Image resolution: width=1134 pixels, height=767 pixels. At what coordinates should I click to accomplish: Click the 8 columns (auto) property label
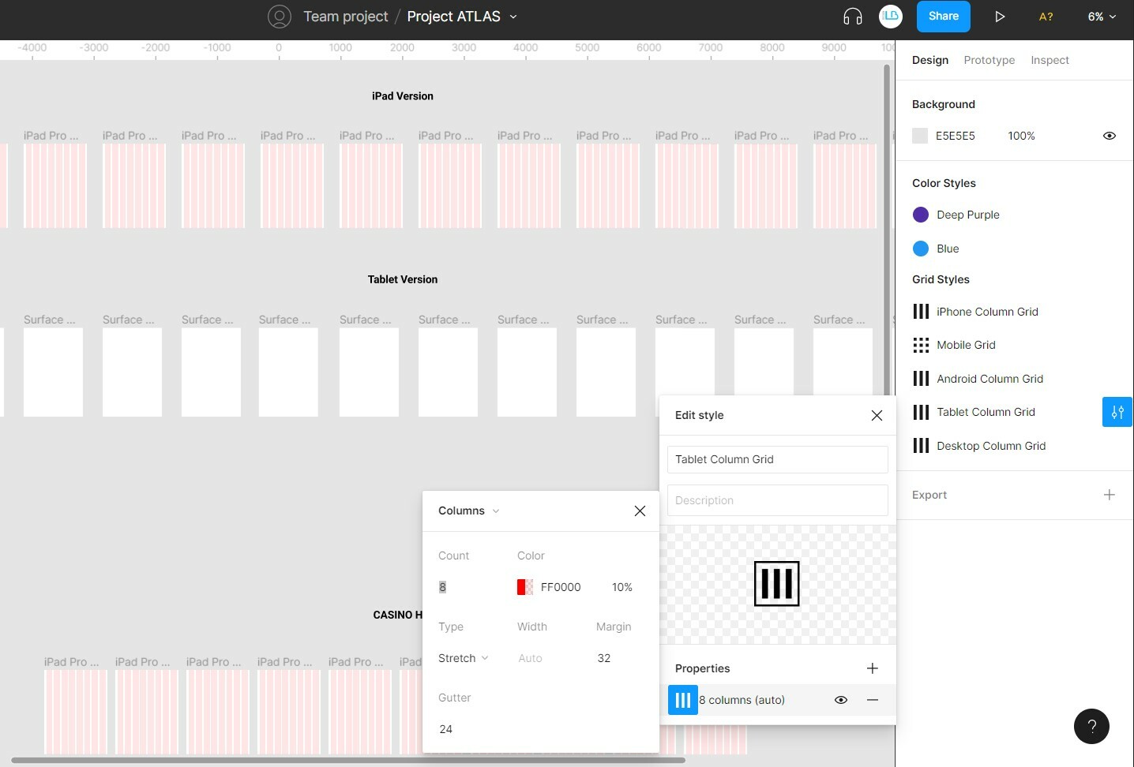[742, 700]
